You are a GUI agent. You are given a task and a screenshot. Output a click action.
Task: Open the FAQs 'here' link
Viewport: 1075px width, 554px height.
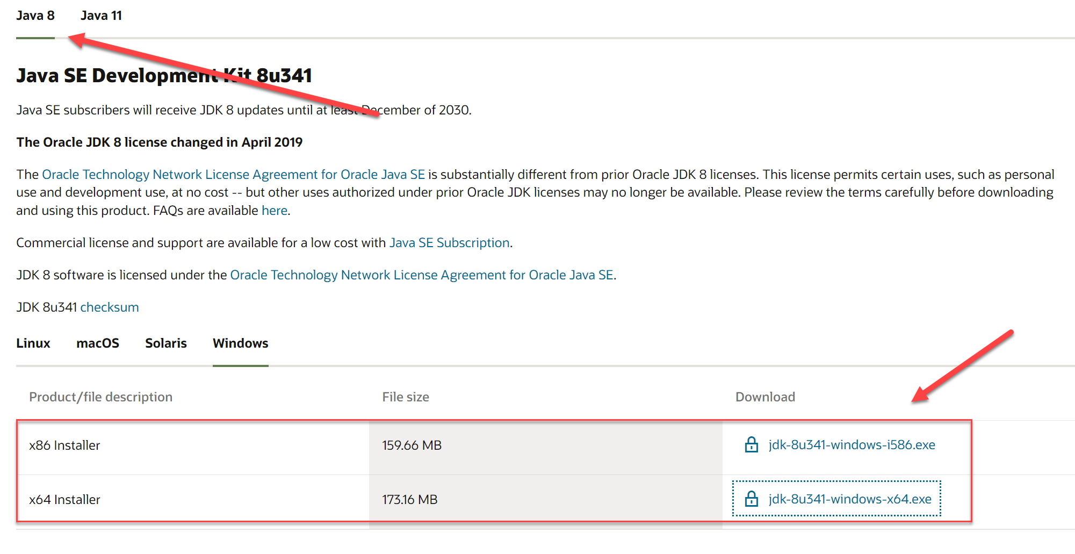pyautogui.click(x=275, y=211)
